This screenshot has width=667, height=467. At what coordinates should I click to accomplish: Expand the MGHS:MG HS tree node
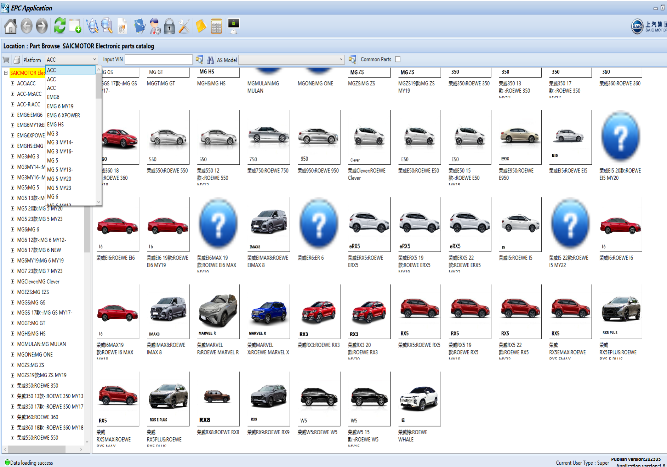[12, 334]
